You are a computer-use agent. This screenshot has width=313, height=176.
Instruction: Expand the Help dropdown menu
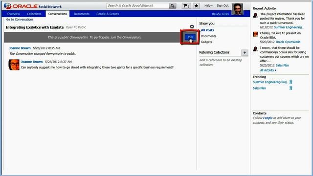pos(208,5)
